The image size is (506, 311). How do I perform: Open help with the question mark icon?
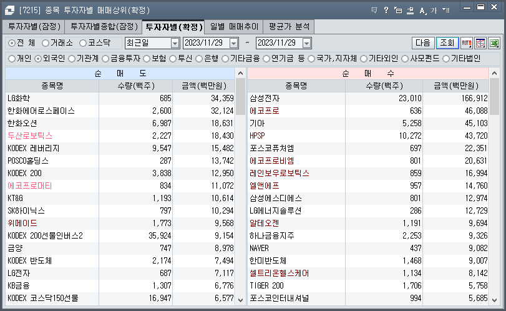(x=386, y=11)
